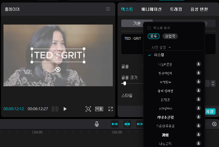Download the 고운한글돋움 font

pyautogui.click(x=199, y=126)
